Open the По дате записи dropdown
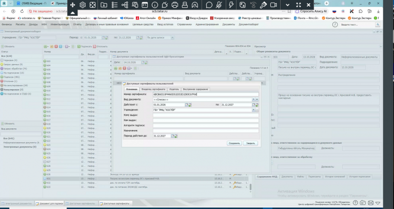The width and height of the screenshot is (394, 209). 172,37
